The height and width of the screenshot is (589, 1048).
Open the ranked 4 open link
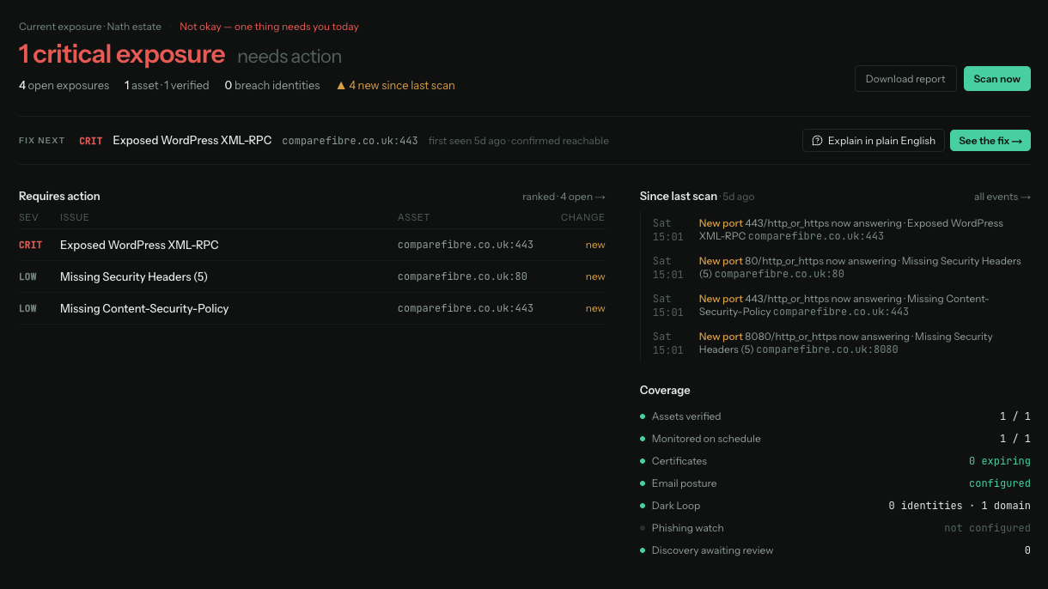click(564, 197)
